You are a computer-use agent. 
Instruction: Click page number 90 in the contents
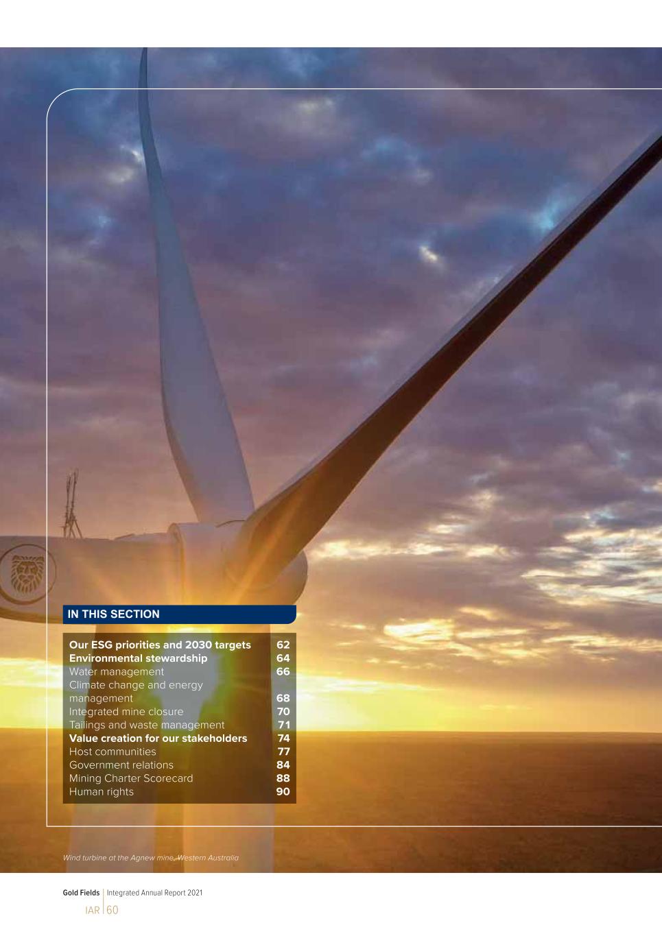pyautogui.click(x=283, y=791)
